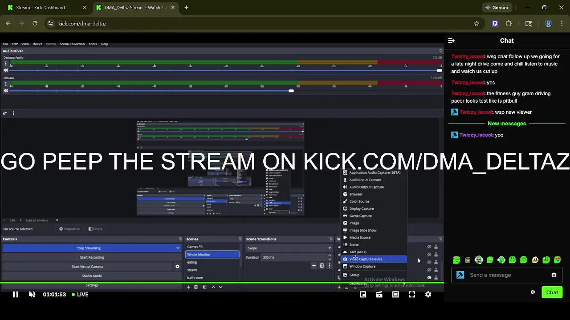
Task: Open OBS Help menu
Action: point(104,44)
